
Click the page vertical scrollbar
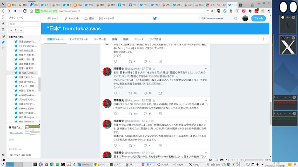271,114
